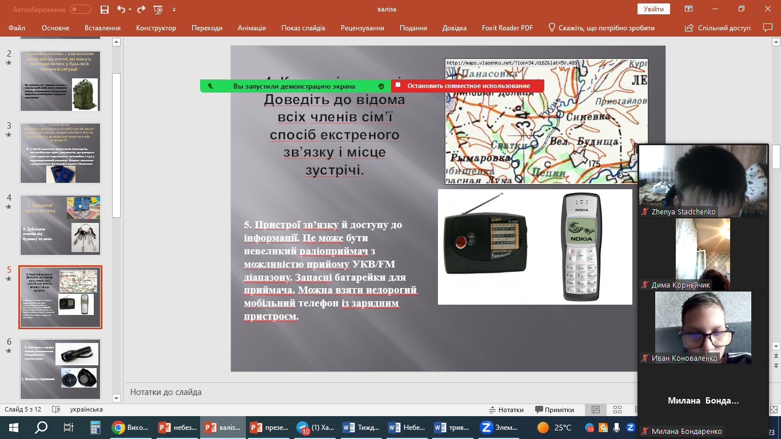781x439 pixels.
Task: Click Дима Корнейчик video tile
Action: (x=703, y=254)
